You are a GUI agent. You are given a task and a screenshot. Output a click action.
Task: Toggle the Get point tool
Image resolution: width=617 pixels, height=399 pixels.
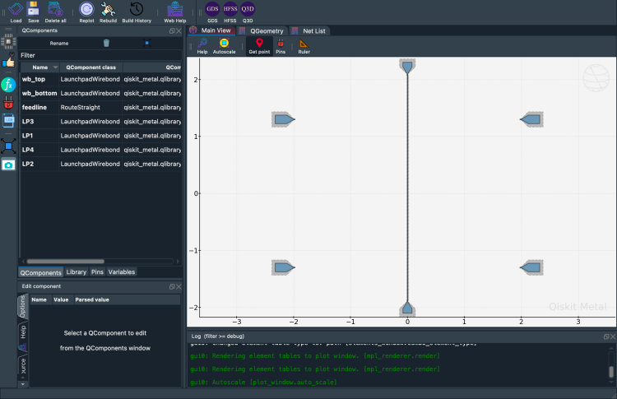tap(259, 46)
